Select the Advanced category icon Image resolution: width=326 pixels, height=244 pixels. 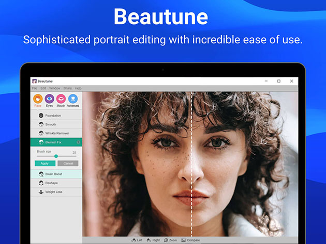click(x=73, y=99)
